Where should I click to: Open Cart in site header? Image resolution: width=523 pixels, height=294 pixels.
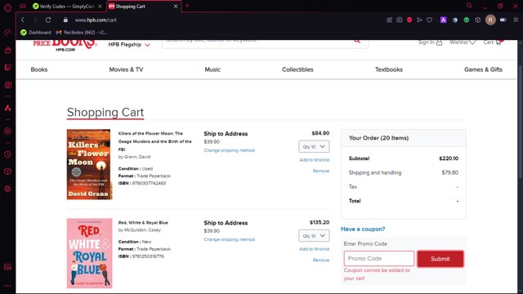point(493,42)
